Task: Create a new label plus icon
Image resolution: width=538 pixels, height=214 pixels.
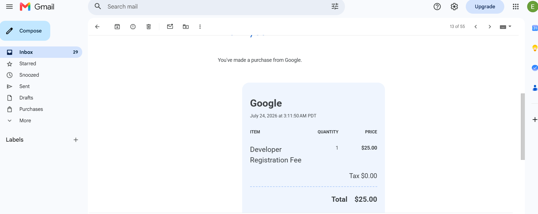Action: coord(76,140)
